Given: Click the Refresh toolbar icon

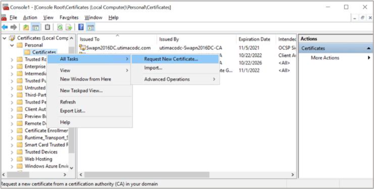Looking at the screenshot, I should pyautogui.click(x=60, y=27).
